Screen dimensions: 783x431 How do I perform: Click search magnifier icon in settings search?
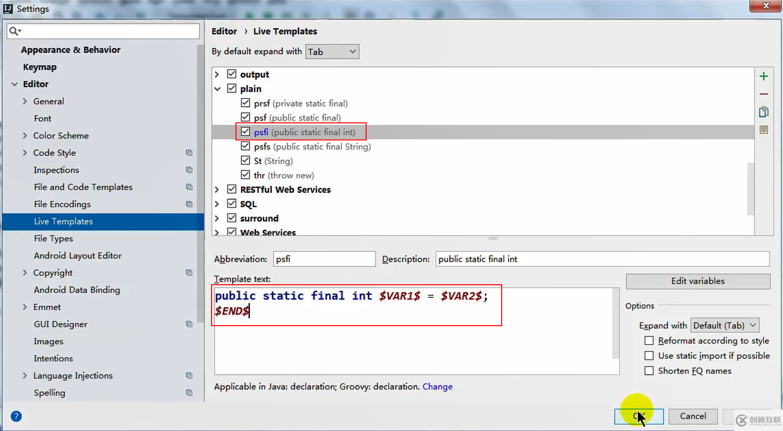click(x=15, y=31)
